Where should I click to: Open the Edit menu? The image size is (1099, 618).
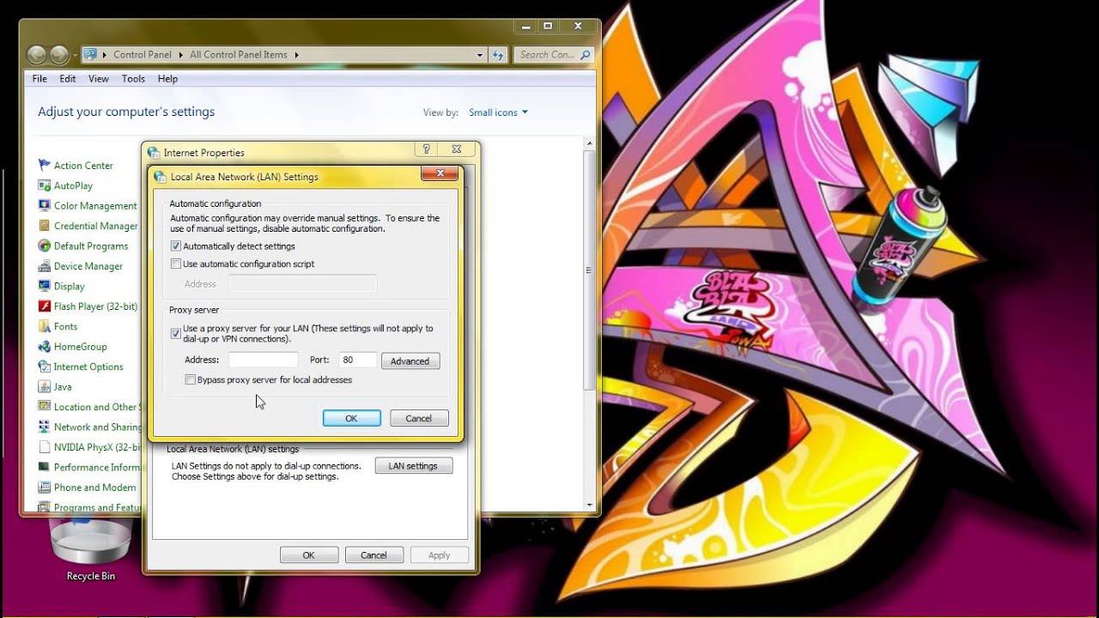coord(68,79)
